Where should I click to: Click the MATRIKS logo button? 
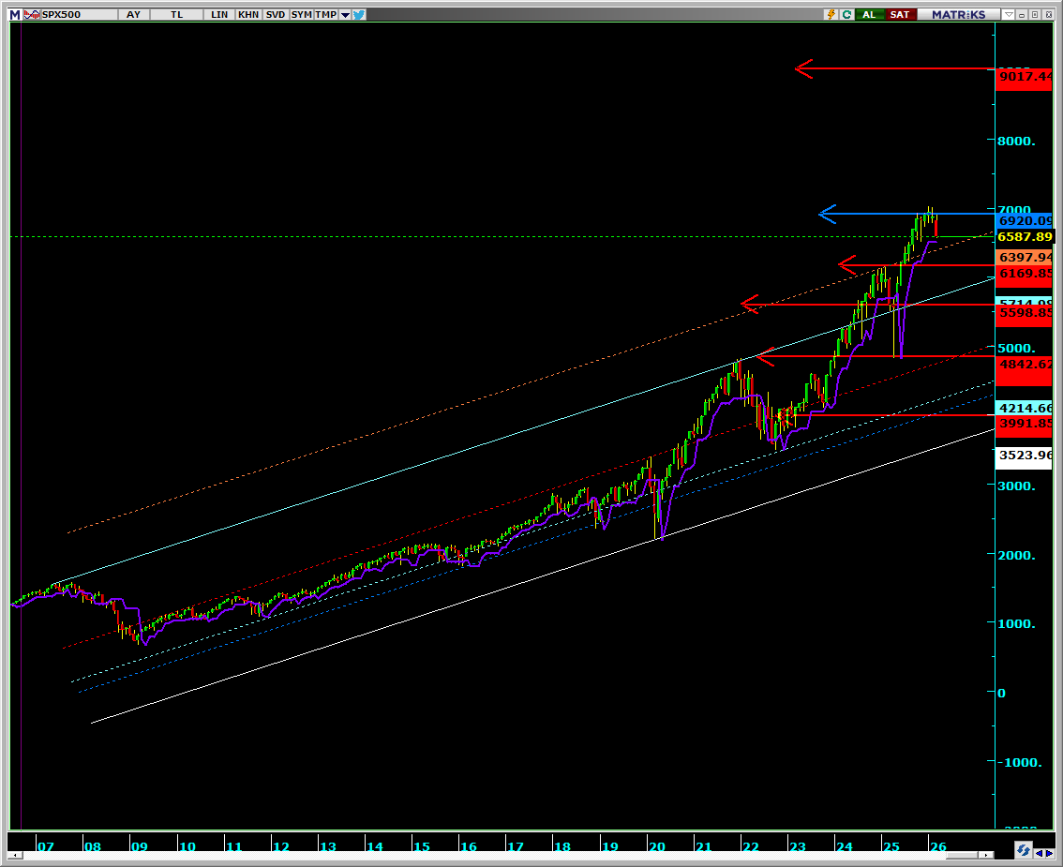pos(959,14)
